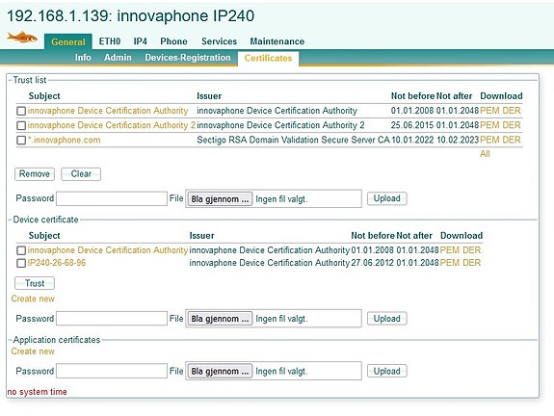Tick the *.innovaphone.com certificate checkbox
This screenshot has height=416, width=554.
[x=21, y=141]
